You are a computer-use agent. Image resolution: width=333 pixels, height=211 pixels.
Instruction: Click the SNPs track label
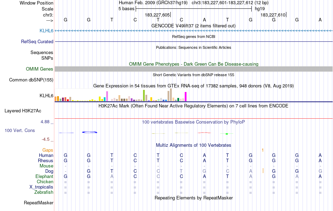pyautogui.click(x=47, y=58)
